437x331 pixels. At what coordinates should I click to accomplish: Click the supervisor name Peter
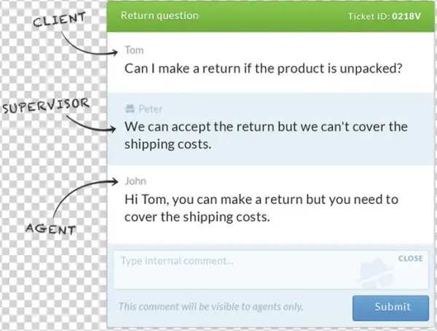tap(151, 109)
